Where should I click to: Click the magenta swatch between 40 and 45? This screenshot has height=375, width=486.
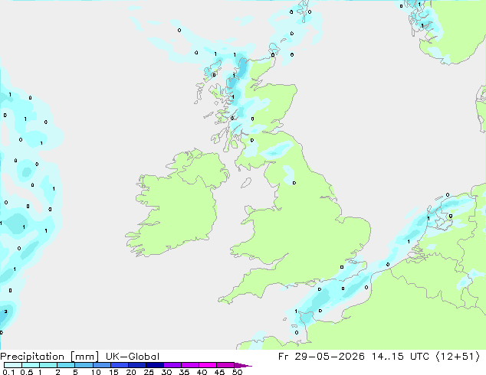208,365
